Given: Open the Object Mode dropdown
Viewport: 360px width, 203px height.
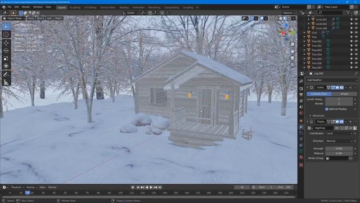Looking at the screenshot, I should pyautogui.click(x=13, y=19).
